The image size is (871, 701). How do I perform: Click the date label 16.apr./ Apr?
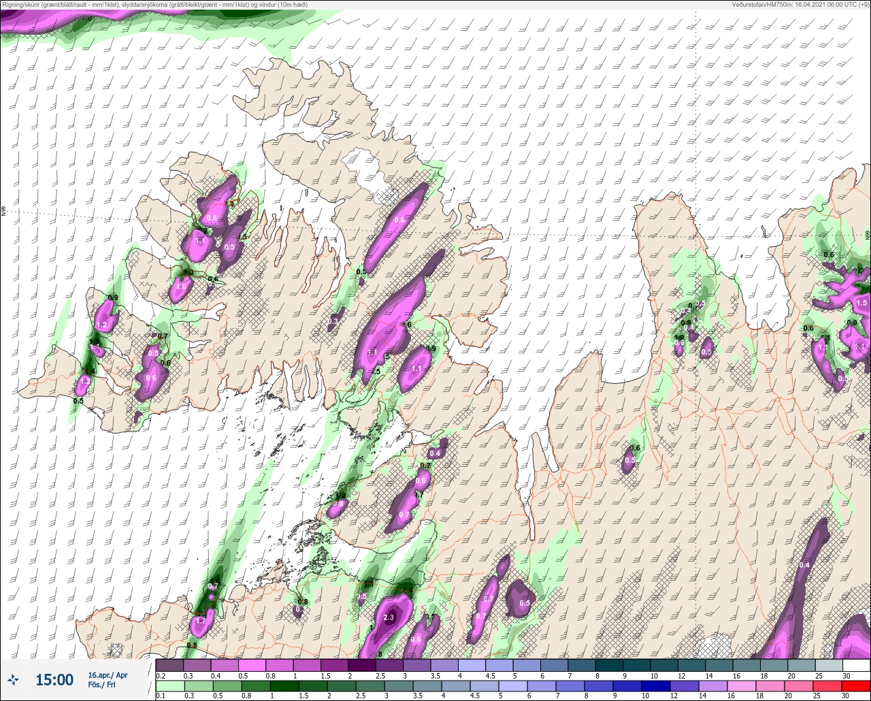click(x=108, y=675)
